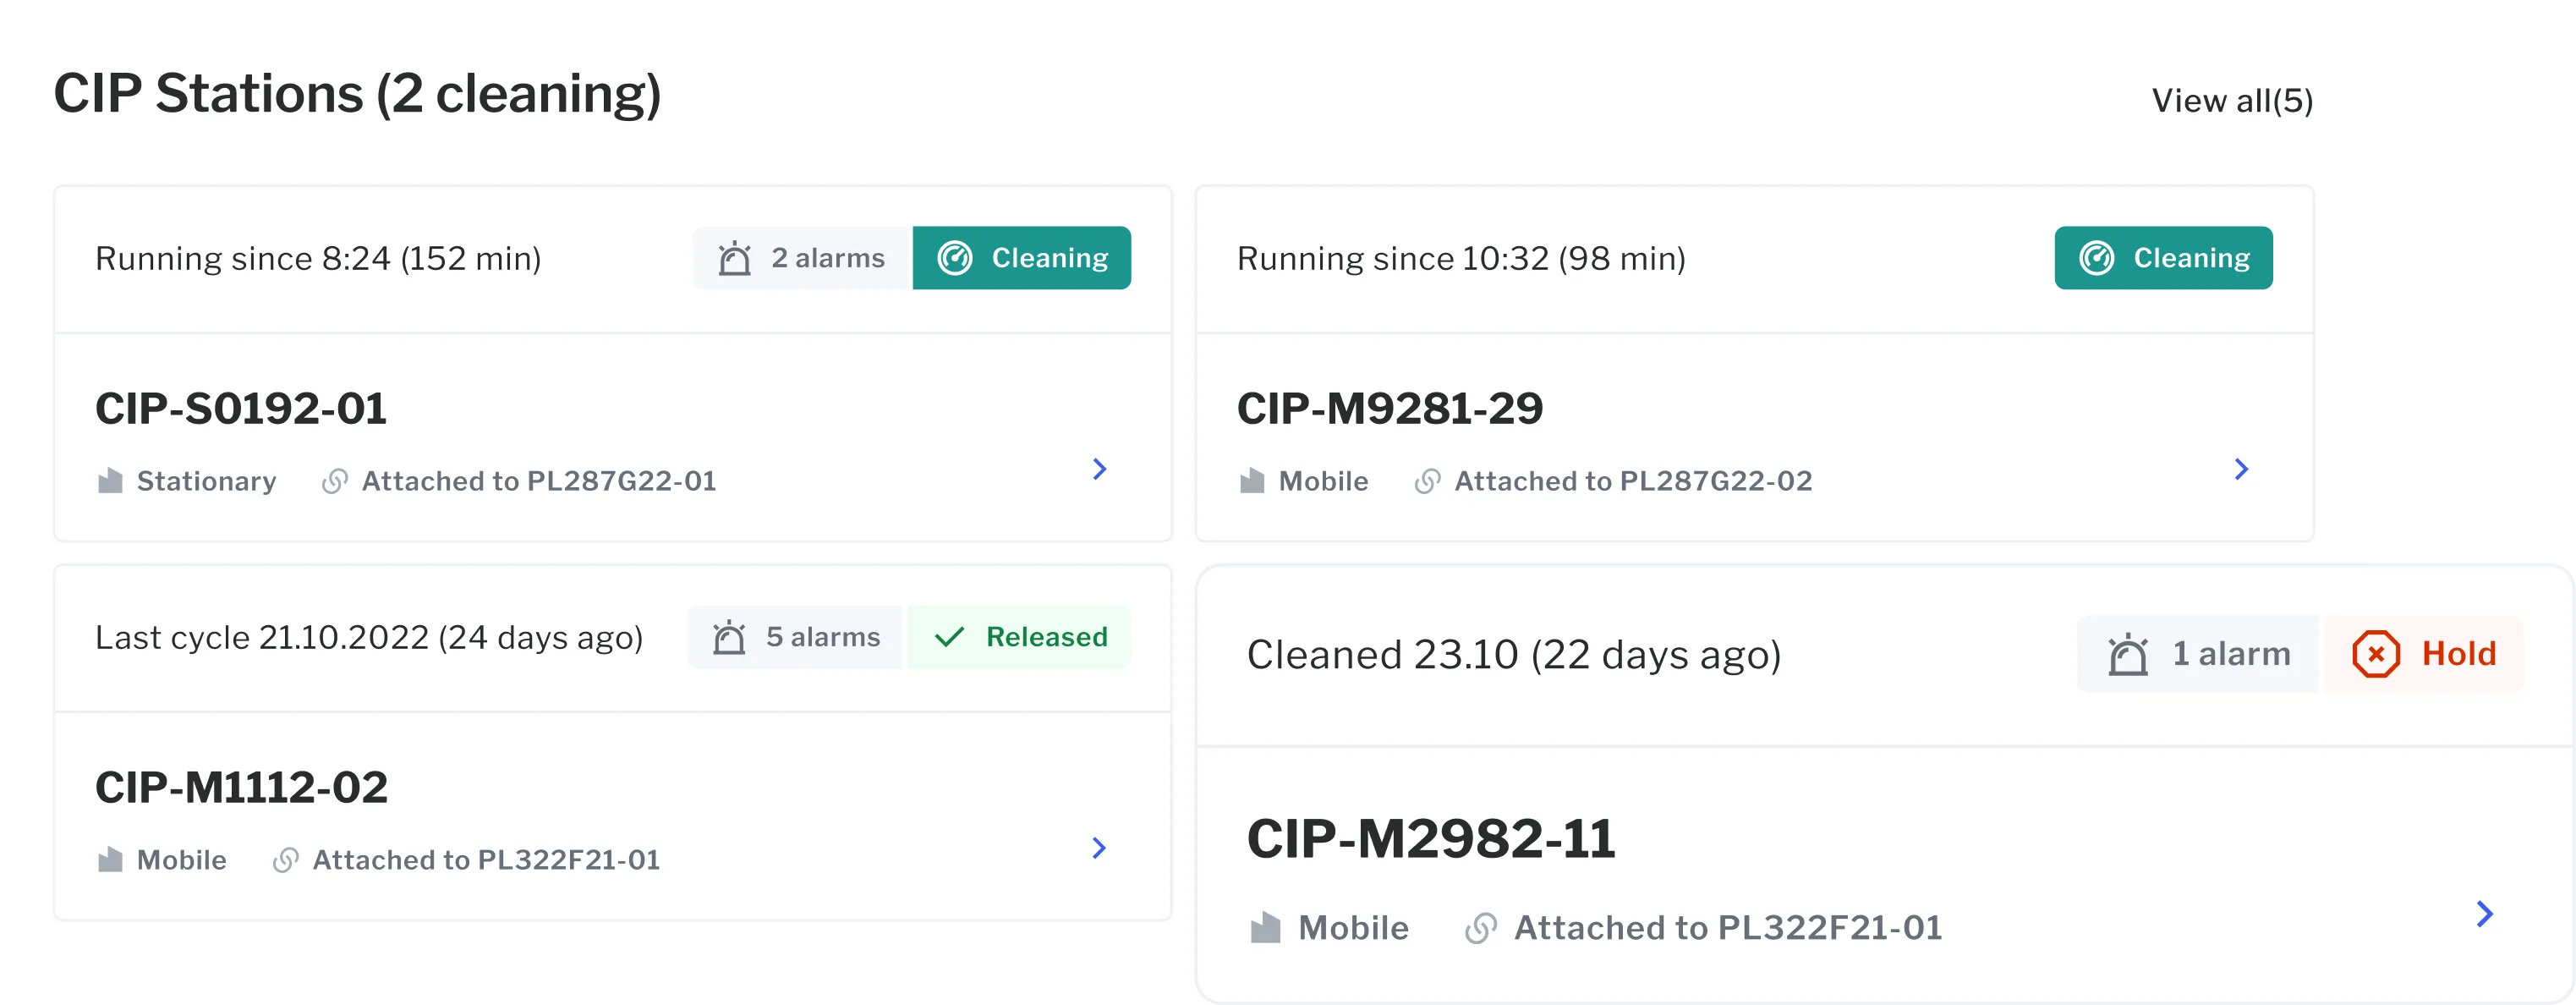Click the alarm bell icon beside 5 alarms
This screenshot has width=2576, height=1005.
729,637
